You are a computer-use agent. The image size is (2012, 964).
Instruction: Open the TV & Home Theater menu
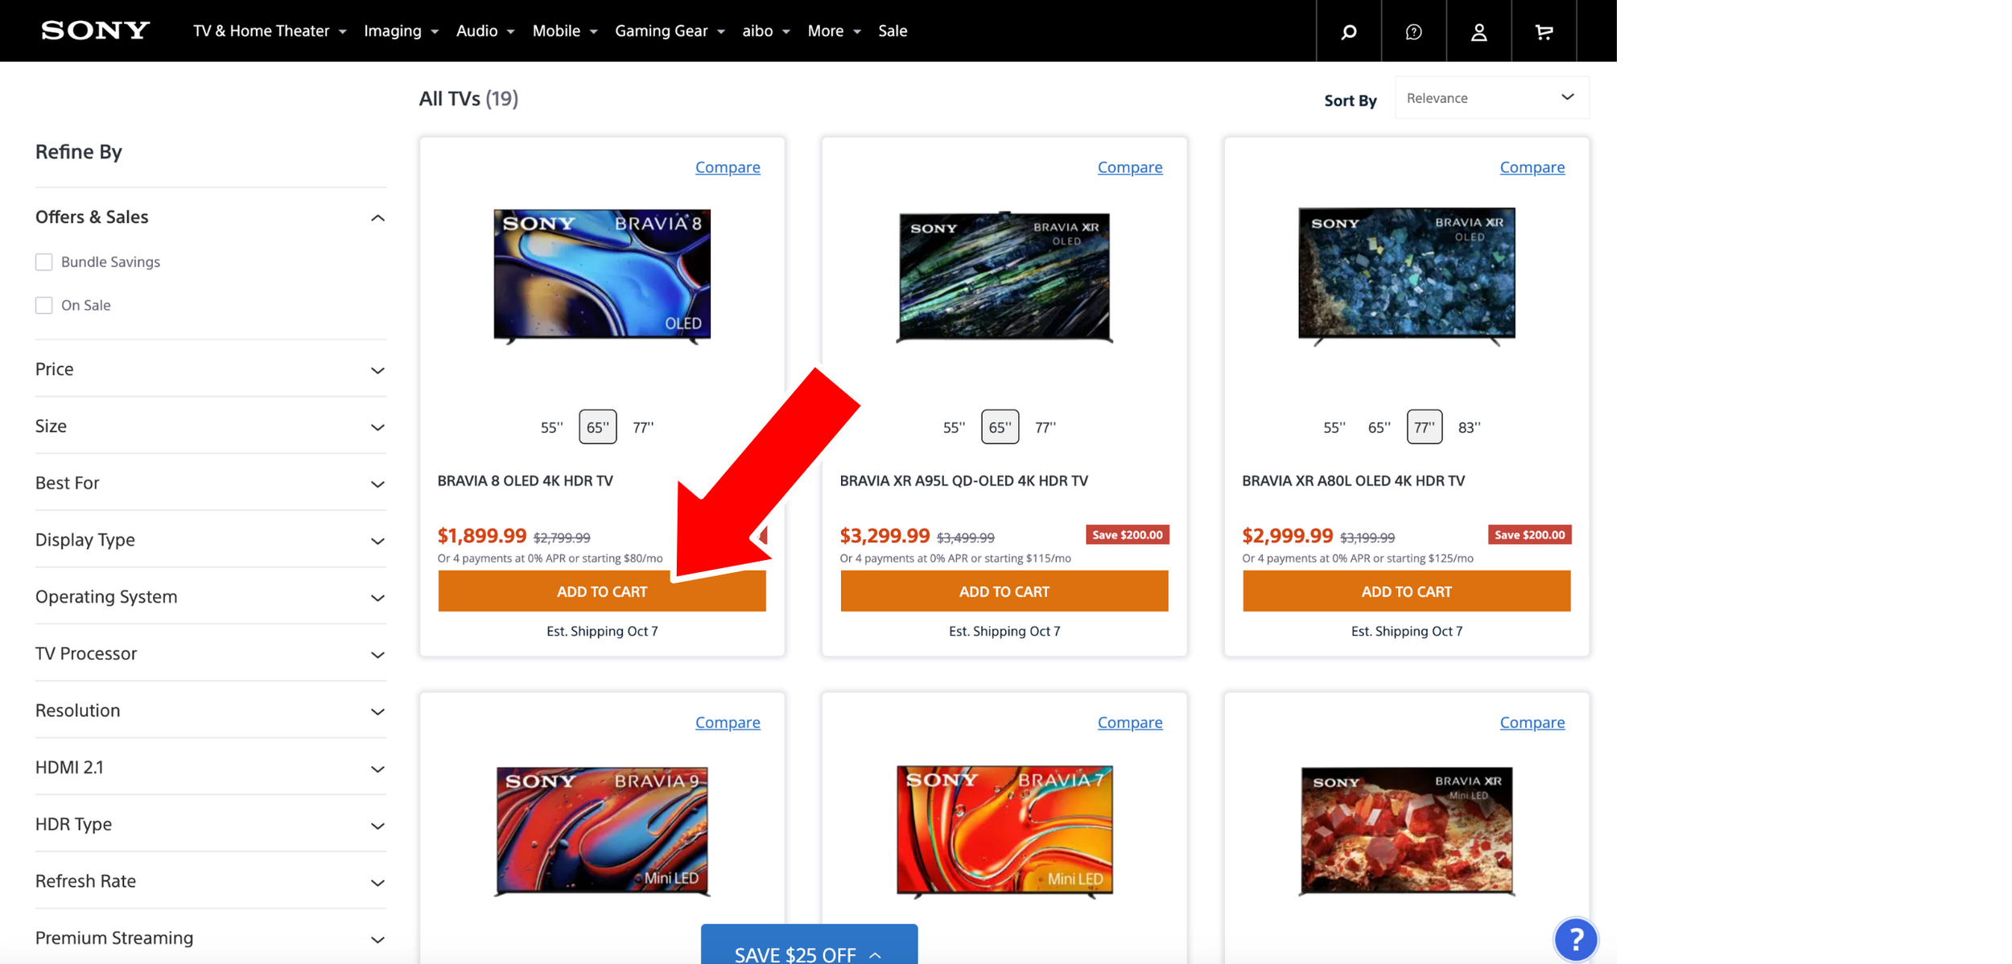point(270,31)
